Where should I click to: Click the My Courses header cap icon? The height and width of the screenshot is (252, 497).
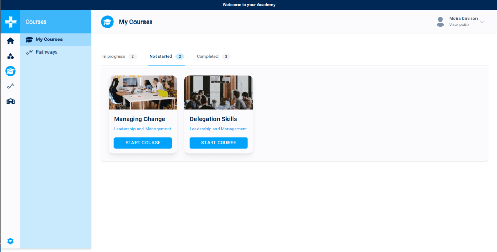pos(107,22)
